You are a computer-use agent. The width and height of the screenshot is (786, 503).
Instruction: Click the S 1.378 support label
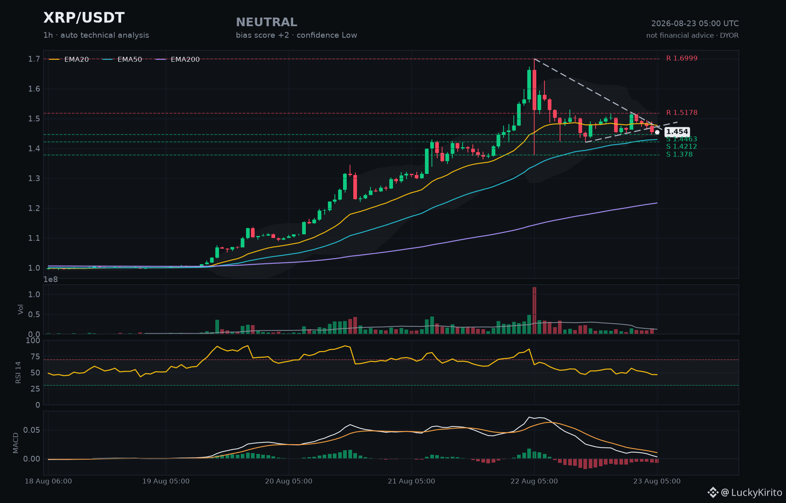[x=680, y=155]
